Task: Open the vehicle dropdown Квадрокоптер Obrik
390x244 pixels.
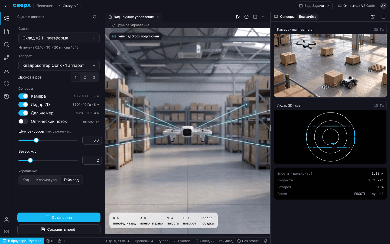Action: pos(59,65)
